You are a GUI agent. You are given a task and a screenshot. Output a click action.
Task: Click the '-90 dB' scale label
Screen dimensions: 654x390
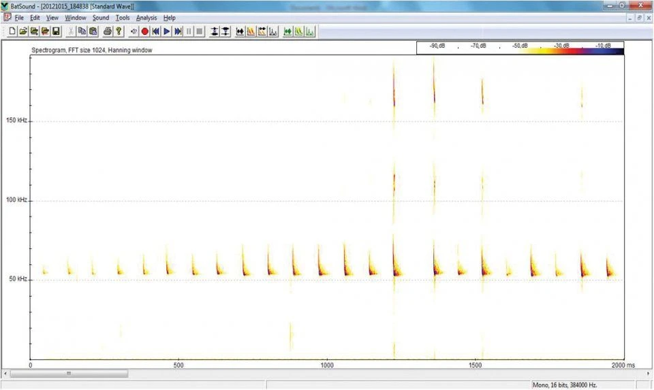(x=437, y=46)
